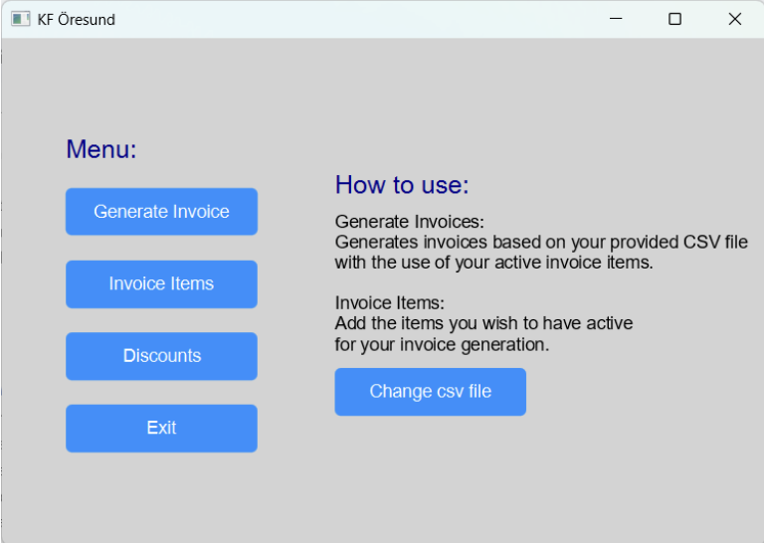
Task: Click the KF Öresund window title text
Action: click(x=77, y=19)
